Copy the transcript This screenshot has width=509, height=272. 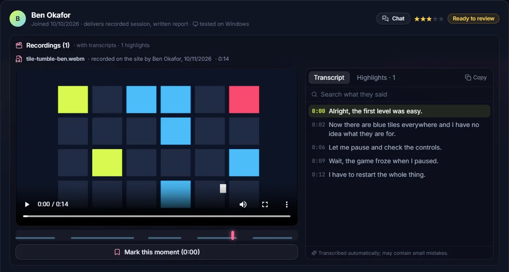pyautogui.click(x=476, y=78)
